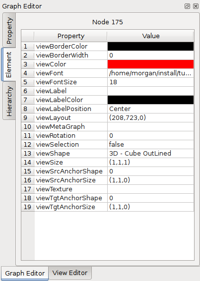Click the Value column header
This screenshot has width=200, height=281.
[x=151, y=36]
